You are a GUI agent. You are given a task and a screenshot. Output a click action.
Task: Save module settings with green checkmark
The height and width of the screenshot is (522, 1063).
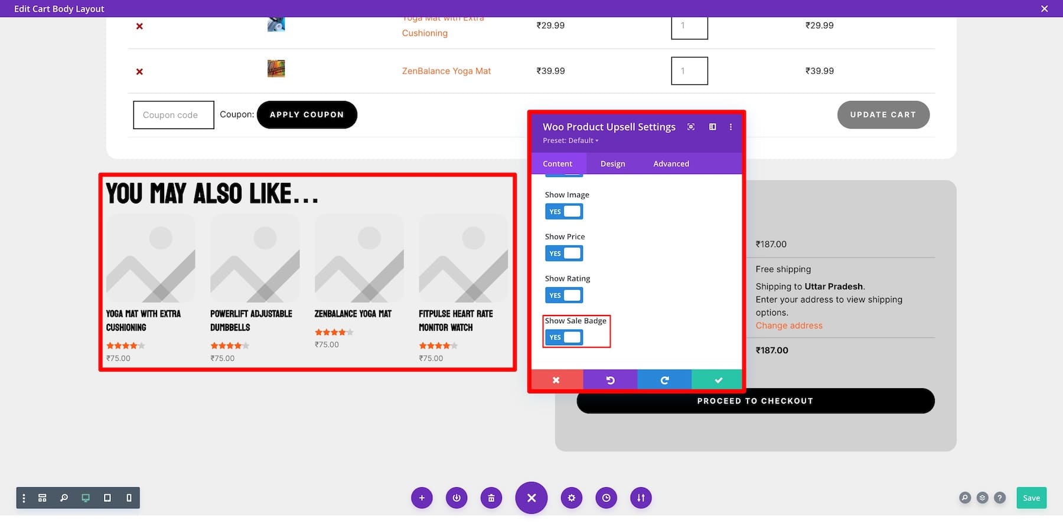(718, 380)
